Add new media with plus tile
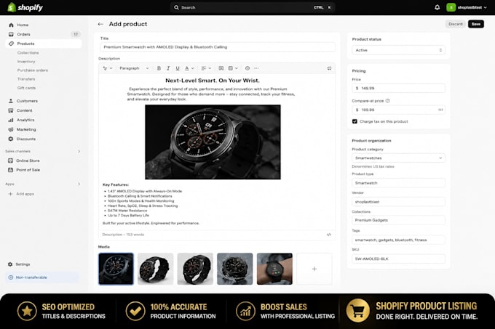The width and height of the screenshot is (495, 329). tap(314, 269)
